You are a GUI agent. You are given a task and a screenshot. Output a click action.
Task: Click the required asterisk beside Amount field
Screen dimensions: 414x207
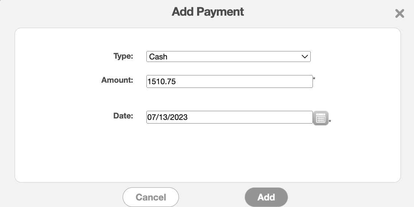pos(314,78)
